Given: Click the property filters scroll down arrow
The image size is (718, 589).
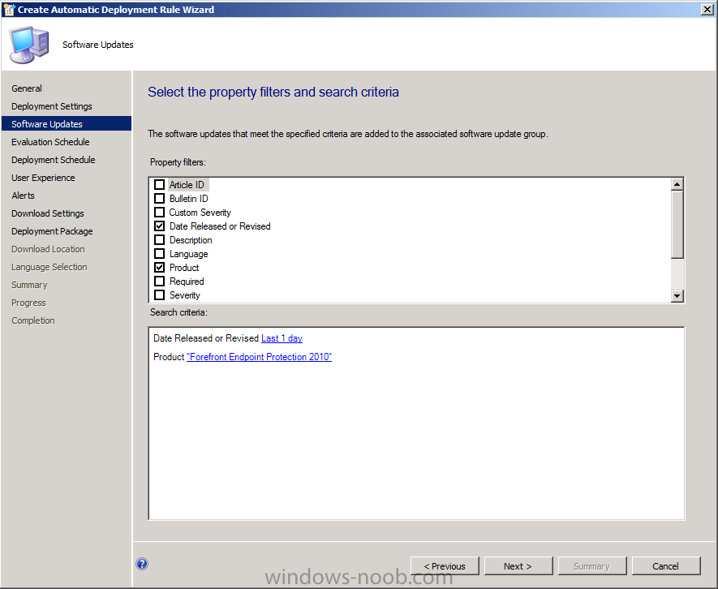Looking at the screenshot, I should 677,296.
